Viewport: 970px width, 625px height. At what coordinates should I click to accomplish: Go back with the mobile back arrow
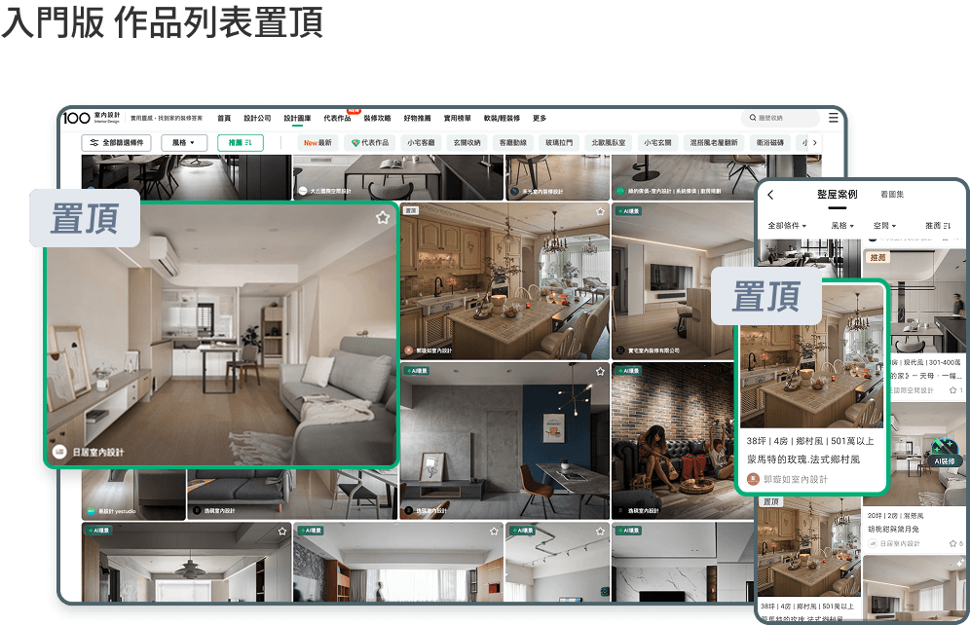point(770,195)
